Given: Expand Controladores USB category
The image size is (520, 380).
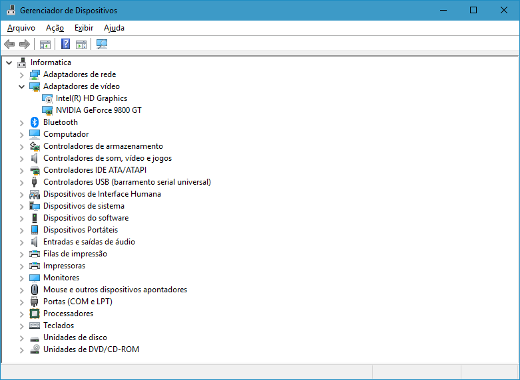Looking at the screenshot, I should [22, 183].
